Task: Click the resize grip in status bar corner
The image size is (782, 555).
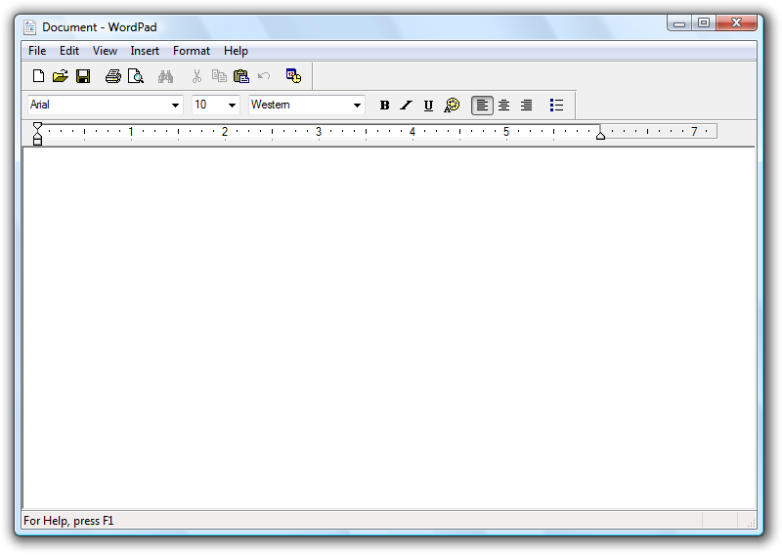Action: (751, 522)
